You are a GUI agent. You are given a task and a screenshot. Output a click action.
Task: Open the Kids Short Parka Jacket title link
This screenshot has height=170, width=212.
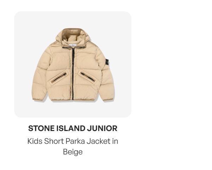tap(73, 146)
